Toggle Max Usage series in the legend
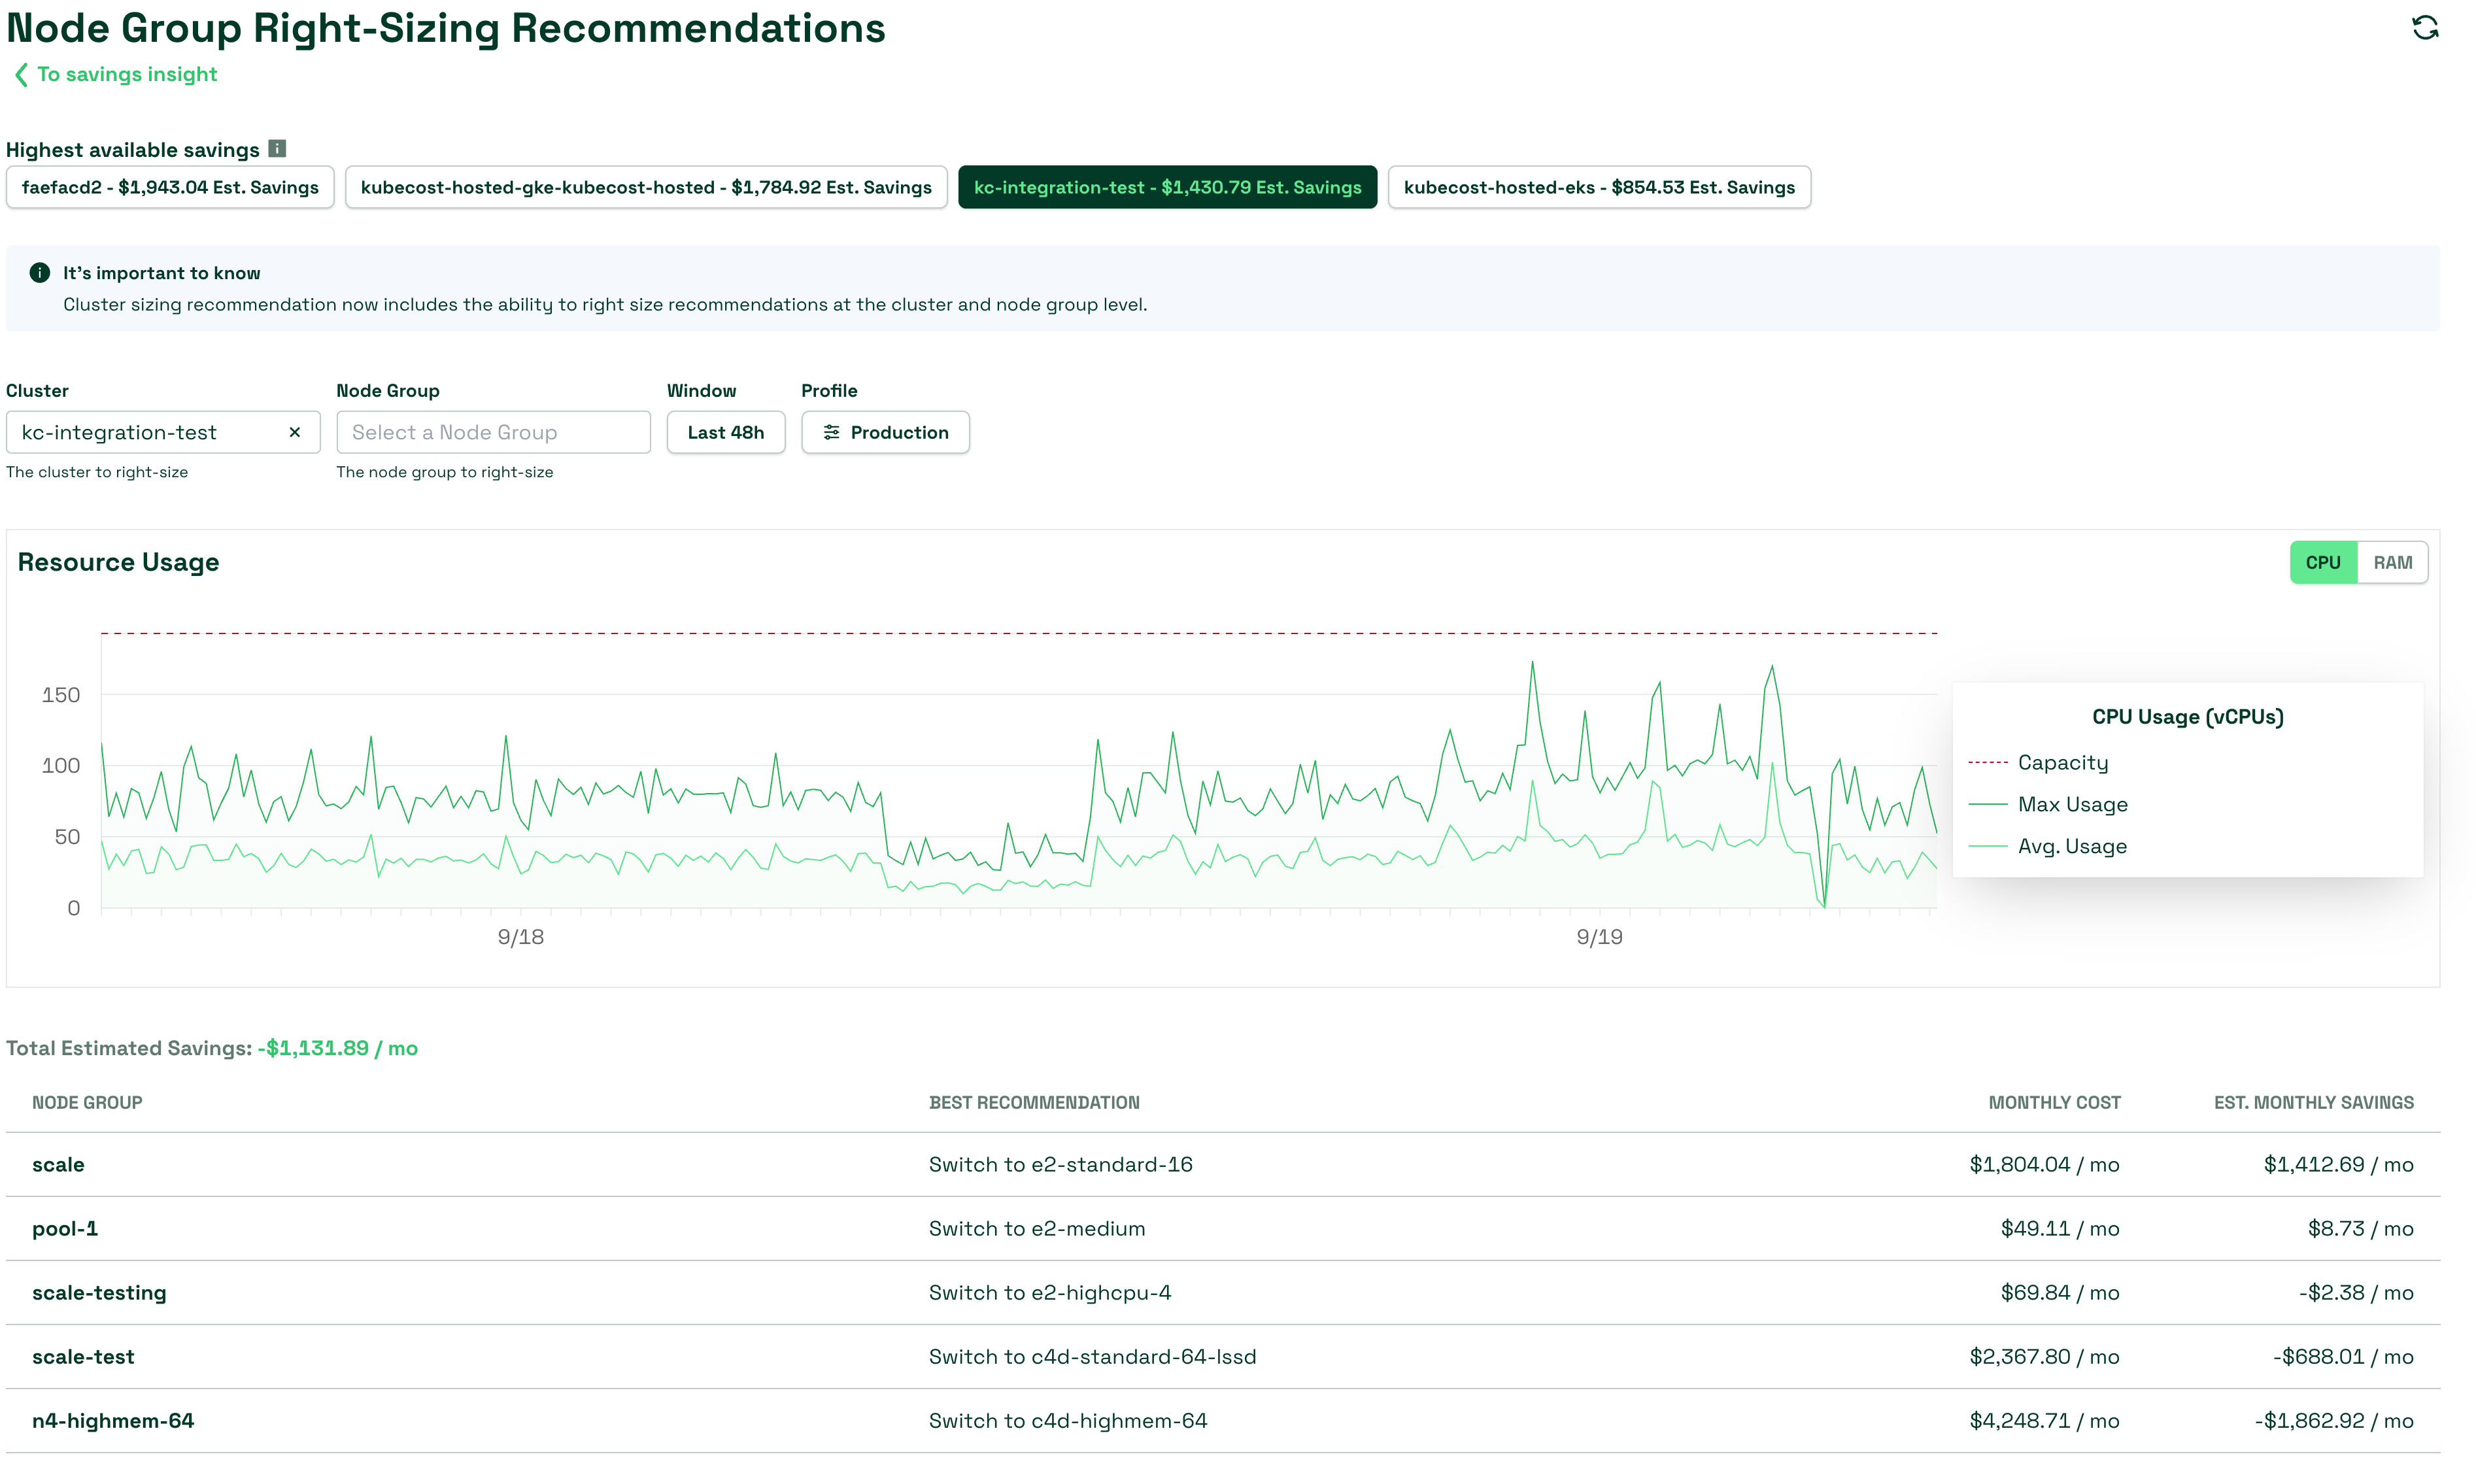 (2071, 805)
